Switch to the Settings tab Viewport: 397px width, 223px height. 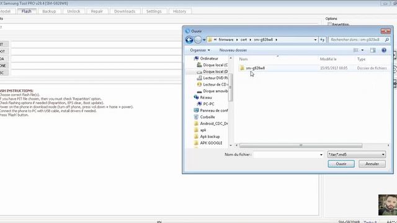click(x=154, y=11)
